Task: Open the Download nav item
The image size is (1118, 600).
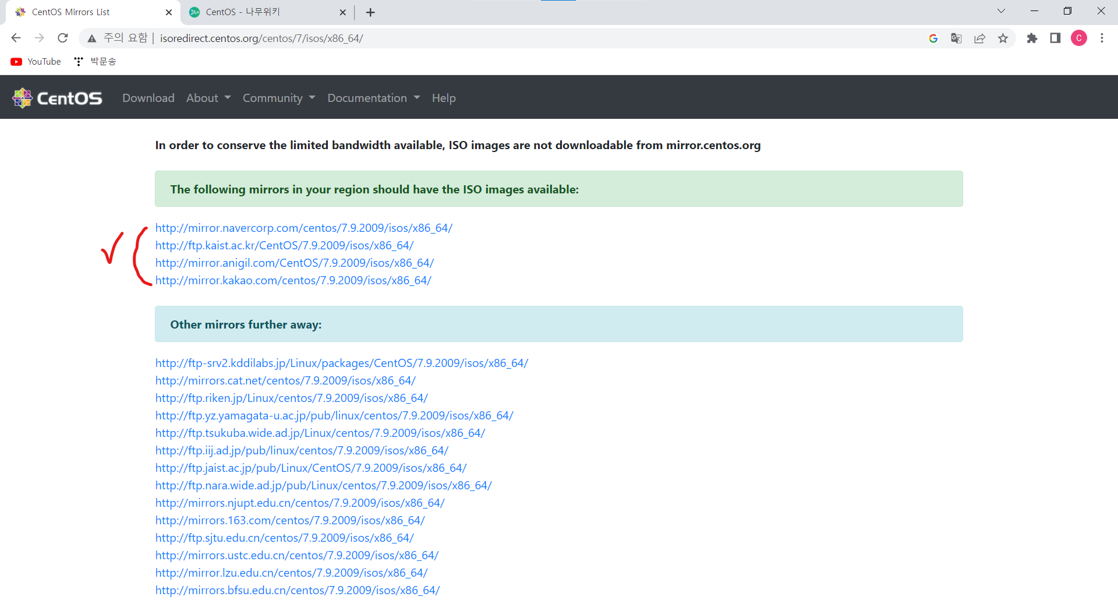Action: (x=148, y=98)
